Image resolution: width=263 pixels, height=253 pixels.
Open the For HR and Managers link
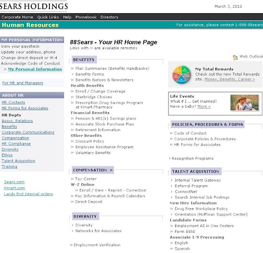click(23, 83)
